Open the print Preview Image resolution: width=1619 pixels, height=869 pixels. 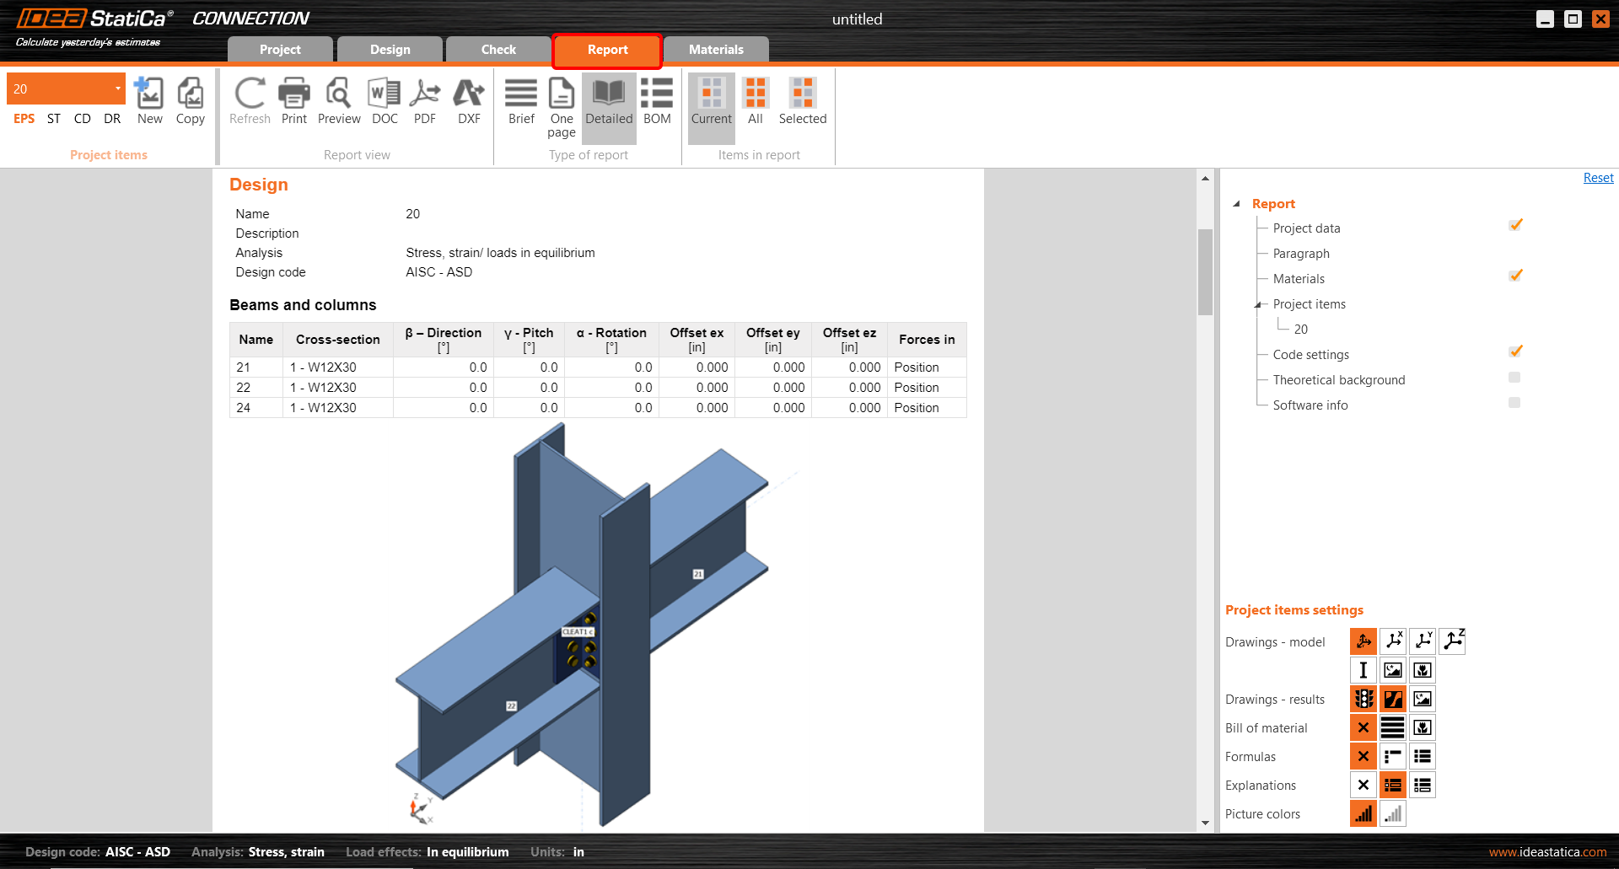(x=339, y=101)
